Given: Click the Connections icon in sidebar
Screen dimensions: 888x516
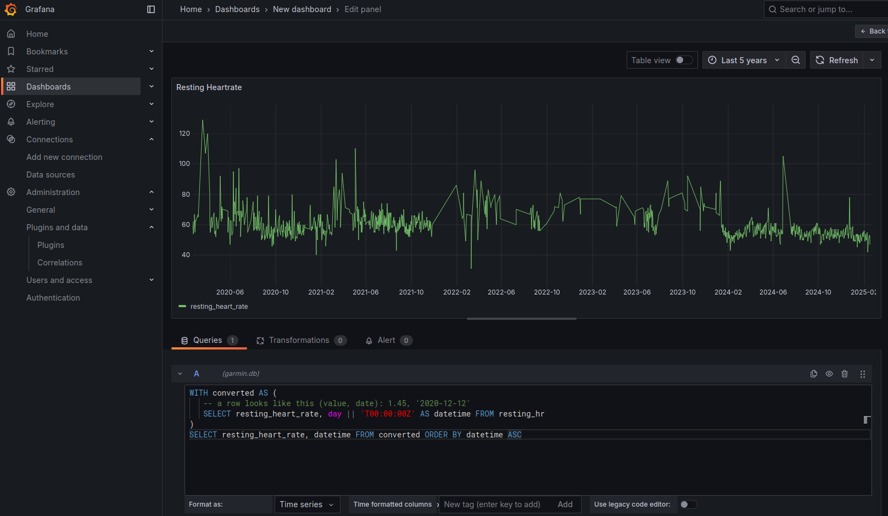Looking at the screenshot, I should (x=11, y=140).
